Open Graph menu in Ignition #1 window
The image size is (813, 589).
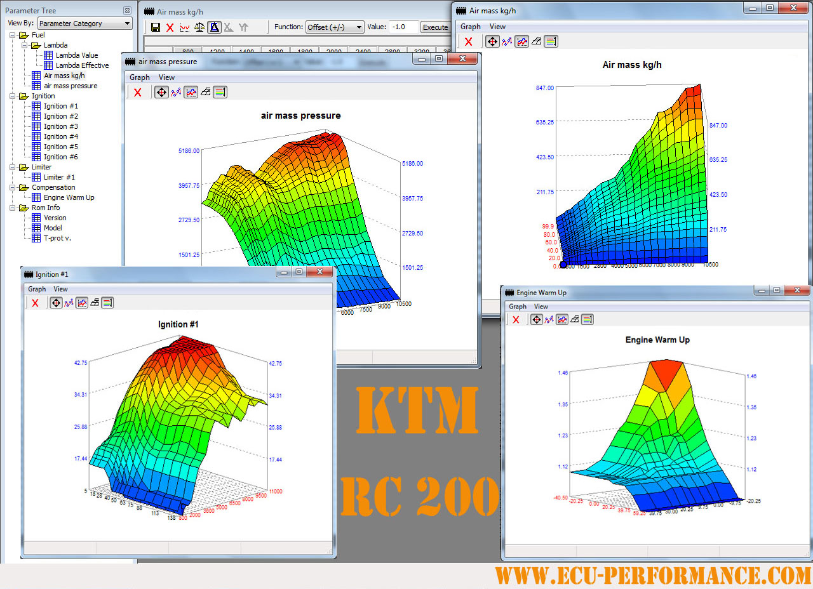pos(37,289)
